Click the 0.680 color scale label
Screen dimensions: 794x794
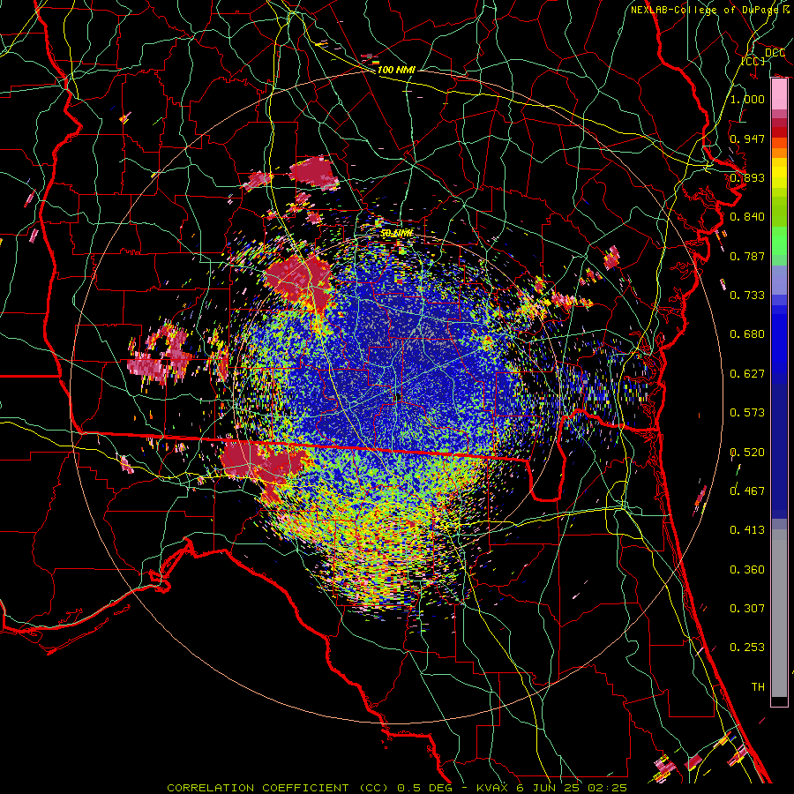coord(747,334)
